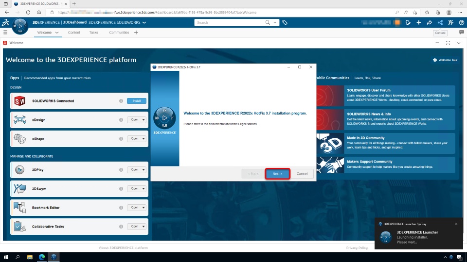Add a new dashboard tab
Image resolution: width=467 pixels, height=262 pixels.
coord(136,33)
